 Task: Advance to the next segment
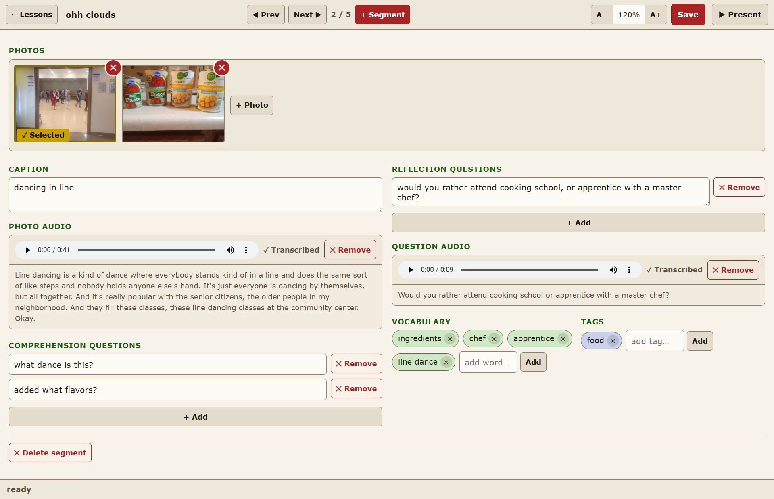tap(307, 15)
